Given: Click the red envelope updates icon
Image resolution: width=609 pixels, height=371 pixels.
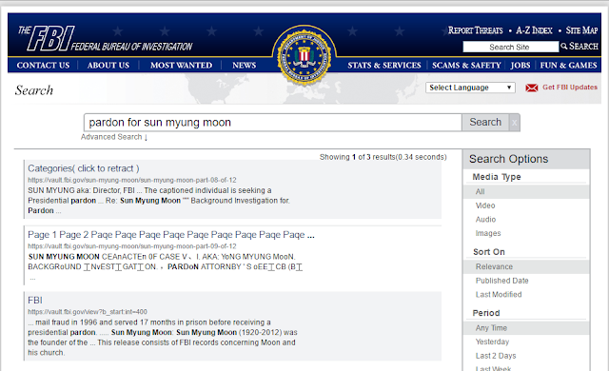Looking at the screenshot, I should click(531, 88).
